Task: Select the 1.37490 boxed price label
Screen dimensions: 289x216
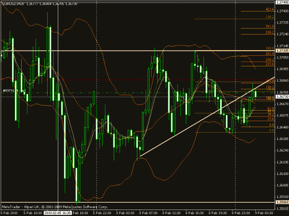Action: (x=282, y=2)
